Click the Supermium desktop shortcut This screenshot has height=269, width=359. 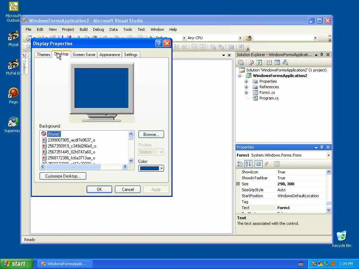(x=13, y=124)
